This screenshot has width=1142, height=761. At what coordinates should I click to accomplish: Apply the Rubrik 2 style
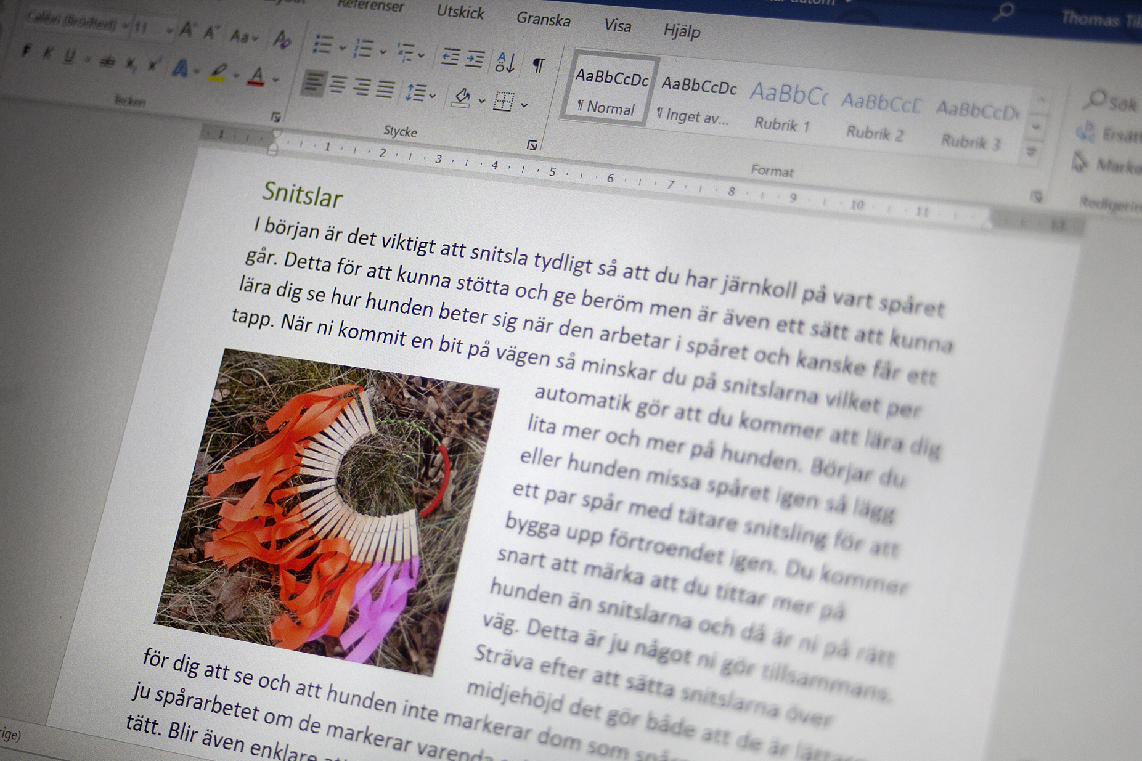[878, 116]
